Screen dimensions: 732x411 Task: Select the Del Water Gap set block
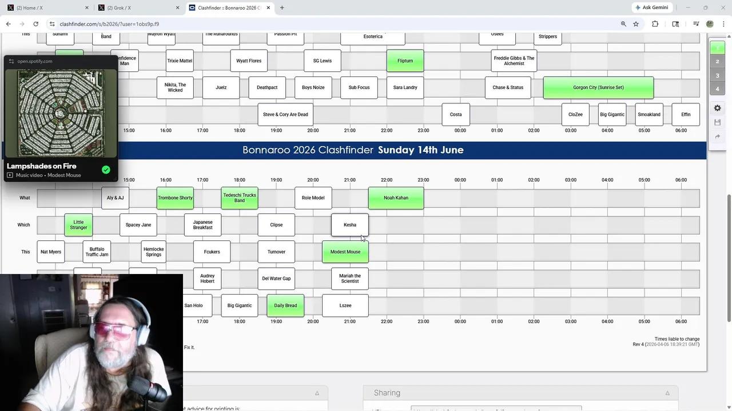276,279
